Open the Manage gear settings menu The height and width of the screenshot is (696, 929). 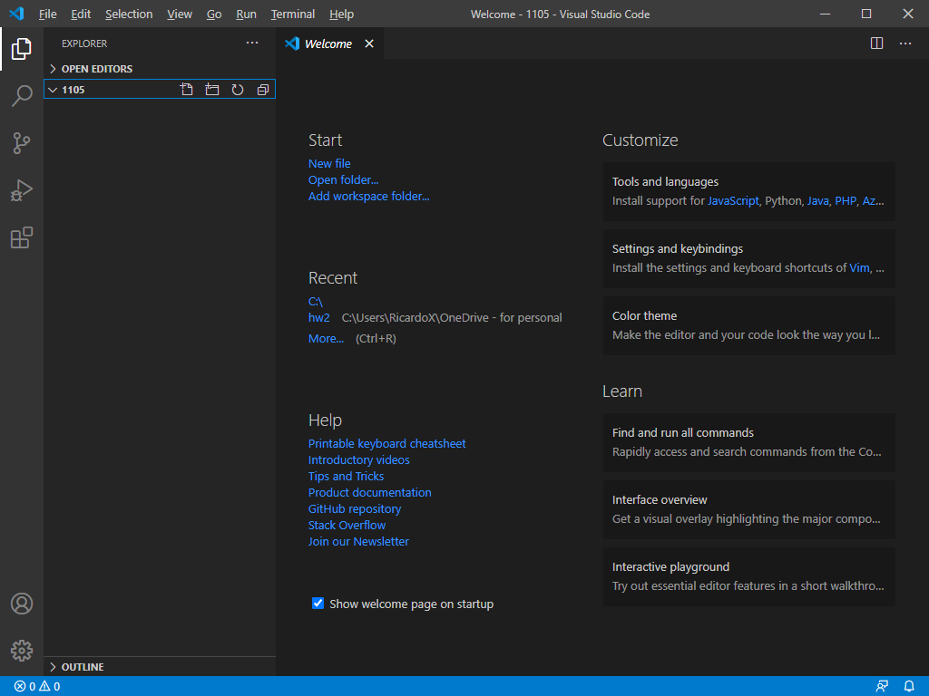[x=22, y=650]
